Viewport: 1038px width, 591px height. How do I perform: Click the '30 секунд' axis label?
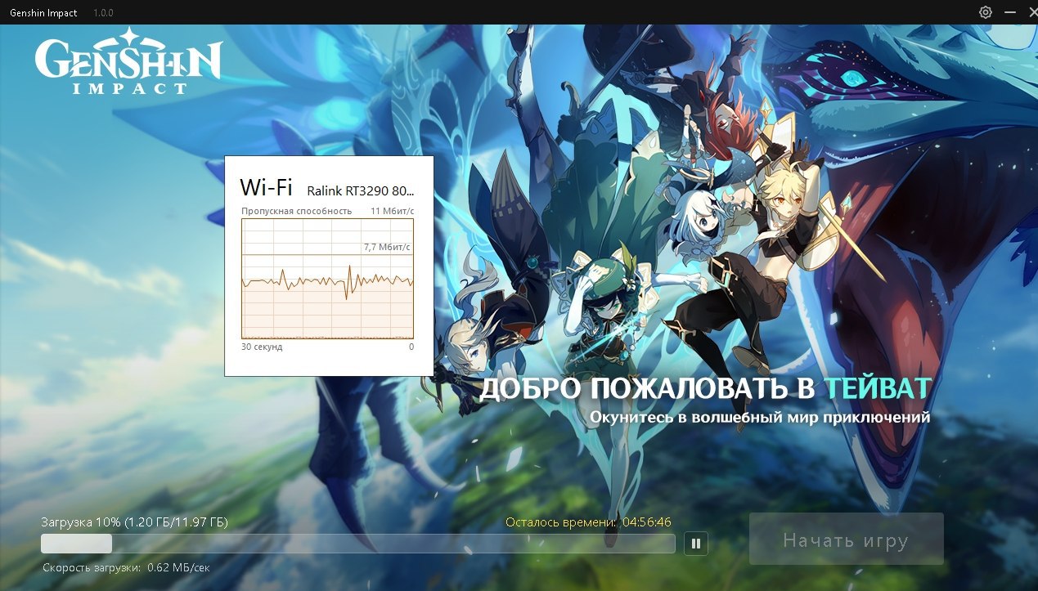pyautogui.click(x=262, y=347)
